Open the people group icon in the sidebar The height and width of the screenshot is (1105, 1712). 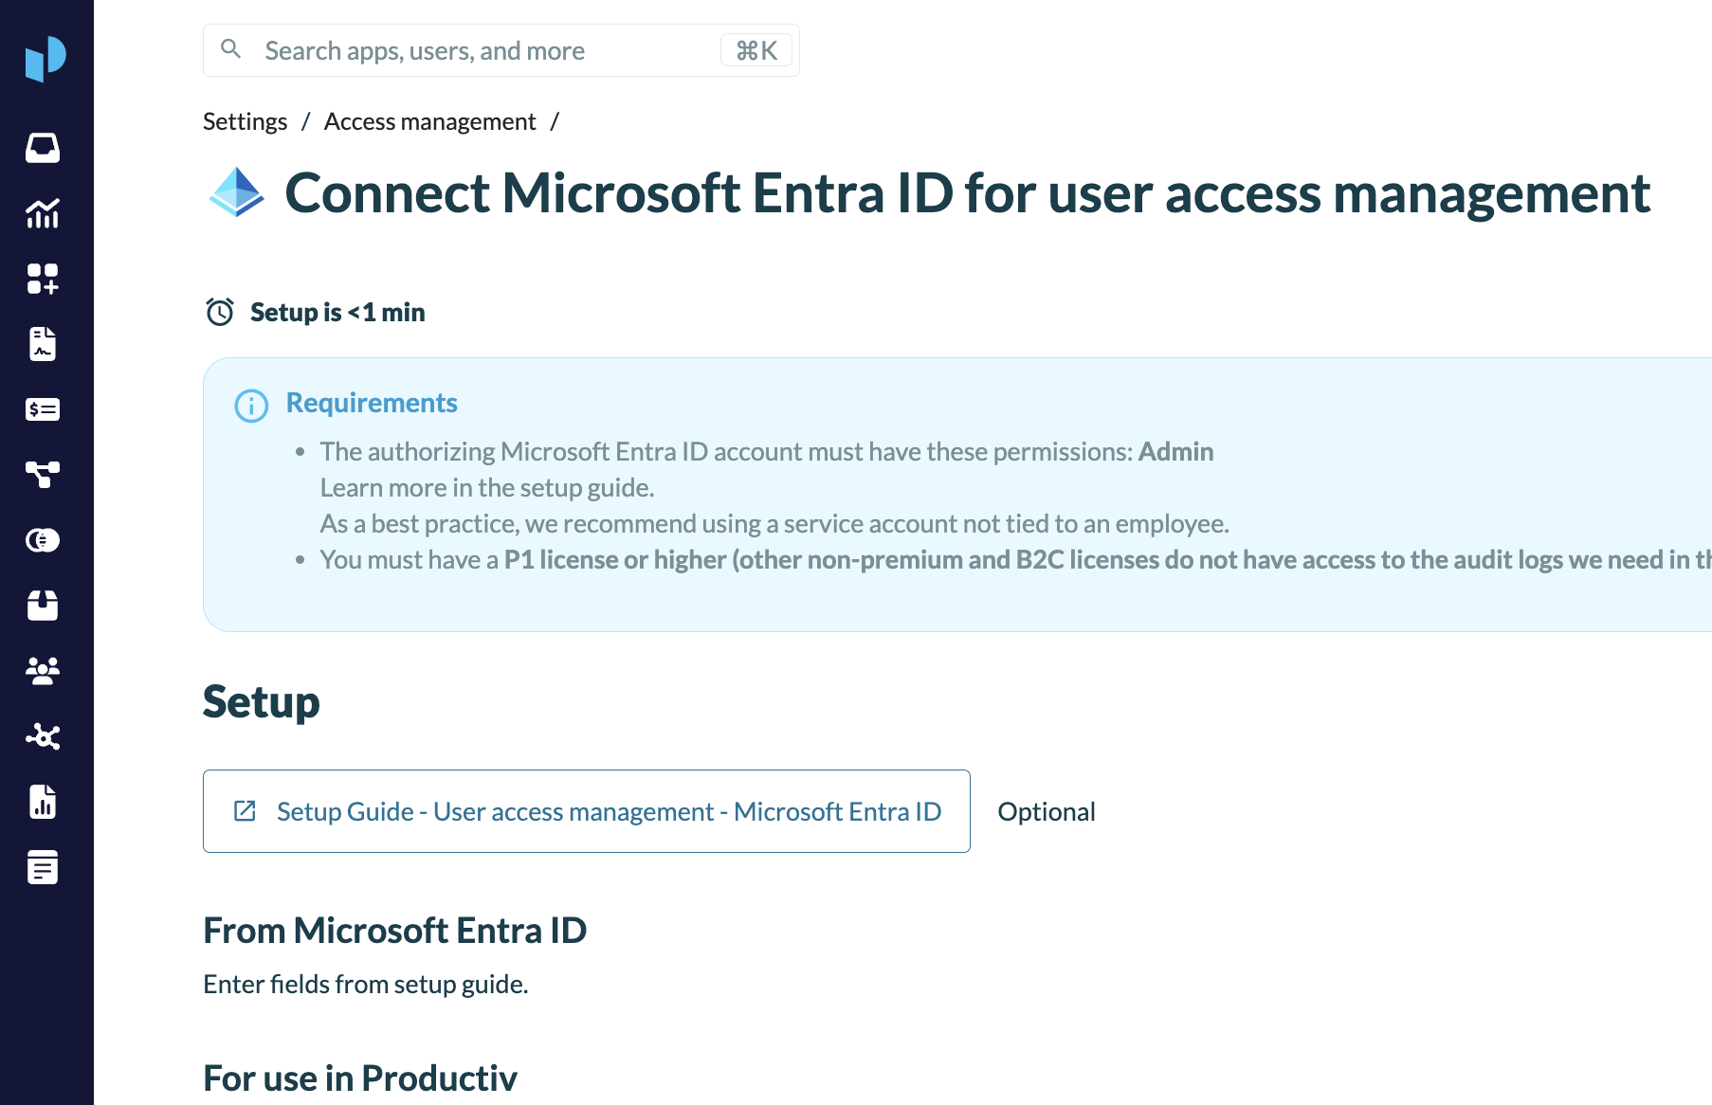[43, 671]
